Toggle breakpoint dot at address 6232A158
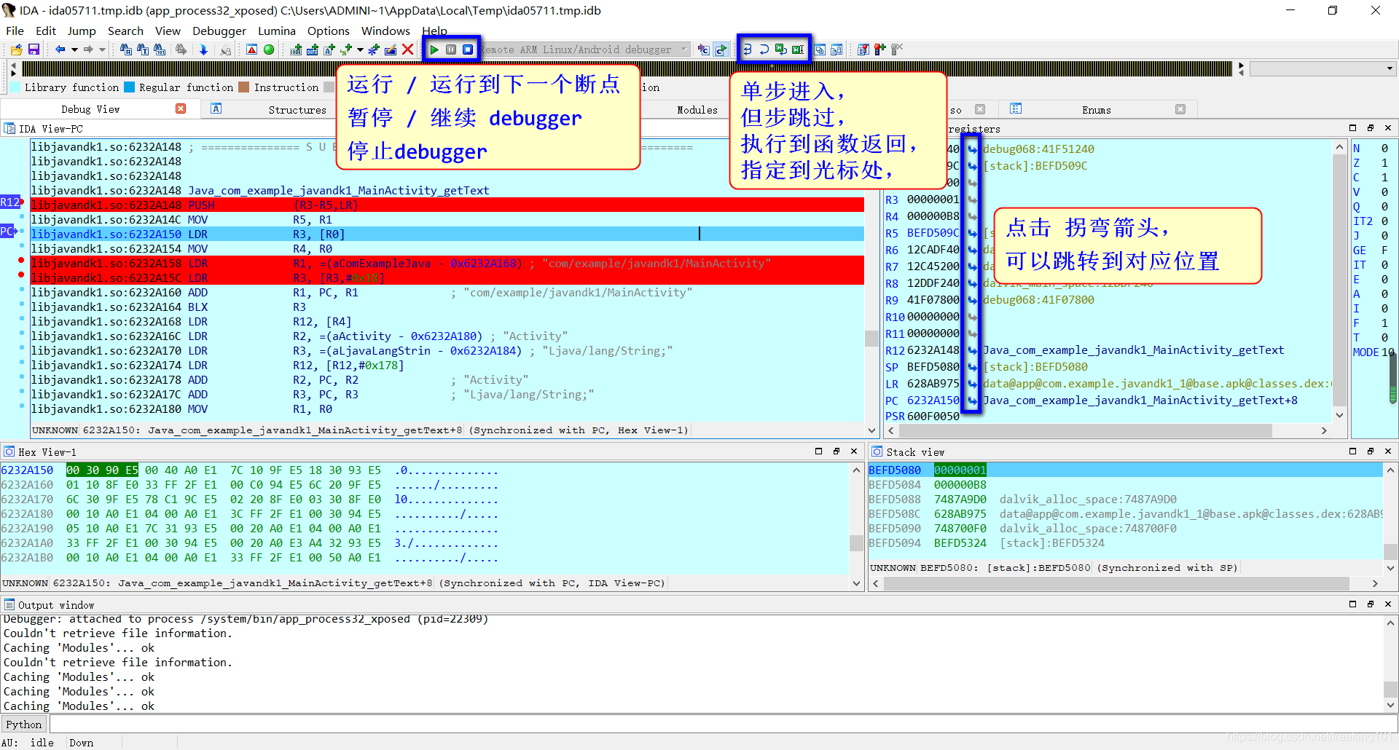The width and height of the screenshot is (1399, 750). pyautogui.click(x=21, y=260)
